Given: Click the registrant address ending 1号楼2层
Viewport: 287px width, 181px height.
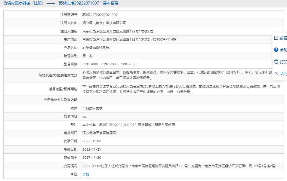Looking at the screenshot, I should coord(118,31).
